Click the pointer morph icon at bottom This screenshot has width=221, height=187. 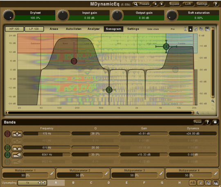201,183
